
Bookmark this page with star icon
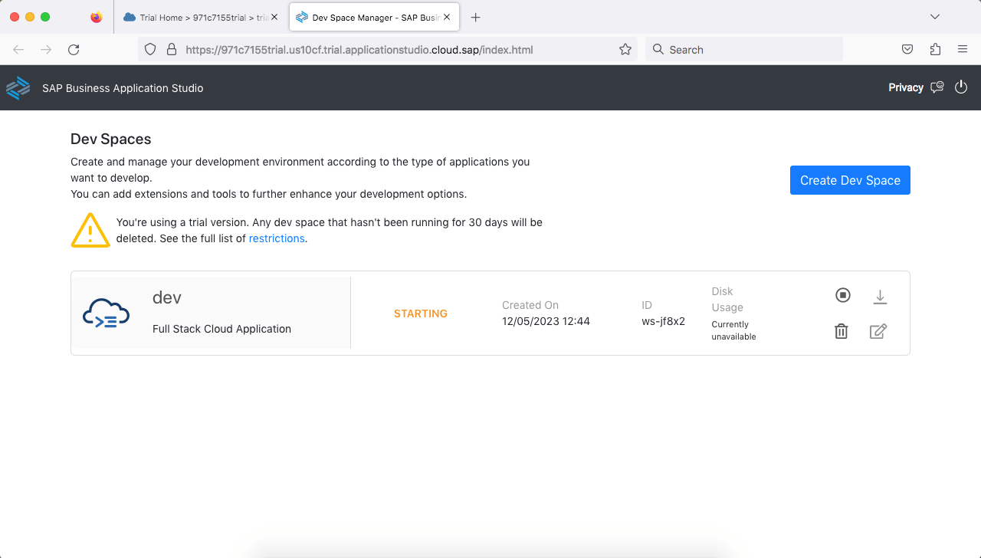[x=625, y=49]
